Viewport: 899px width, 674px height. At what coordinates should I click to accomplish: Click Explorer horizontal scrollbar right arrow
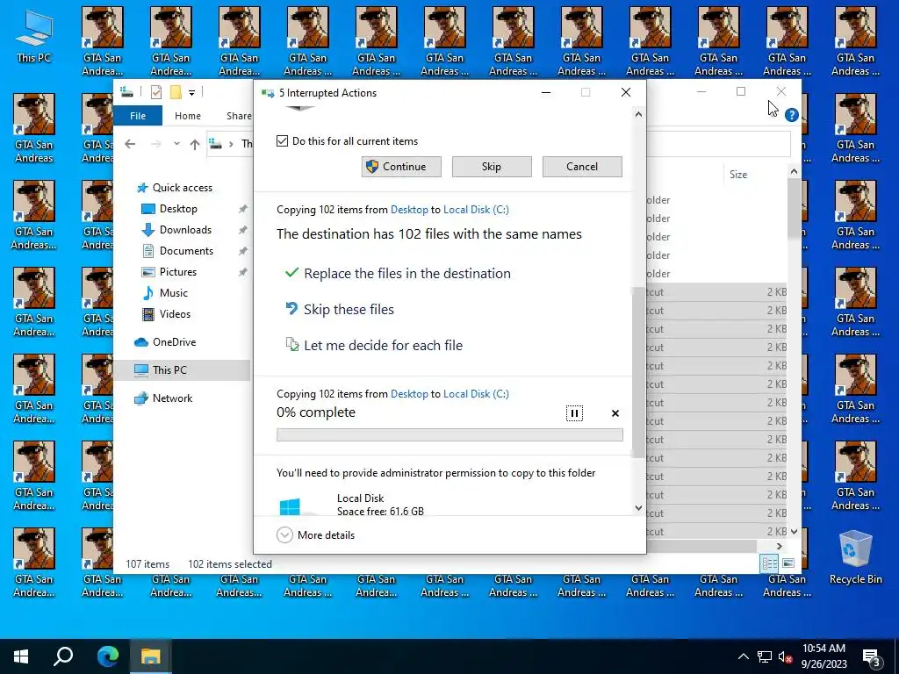pyautogui.click(x=780, y=546)
